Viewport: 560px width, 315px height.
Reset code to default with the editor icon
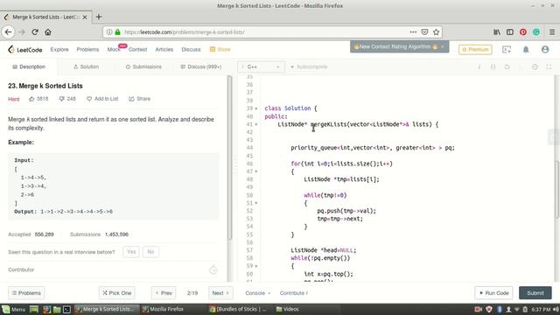[x=507, y=66]
